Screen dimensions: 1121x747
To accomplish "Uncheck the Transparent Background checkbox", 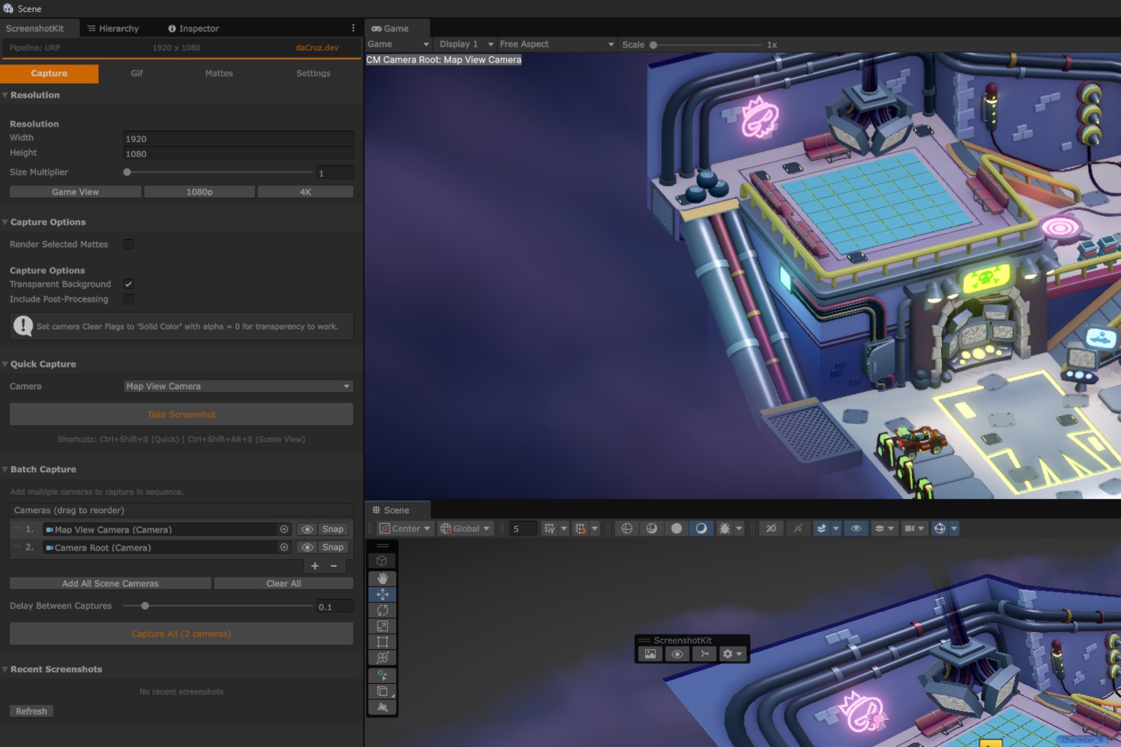I will coord(128,284).
